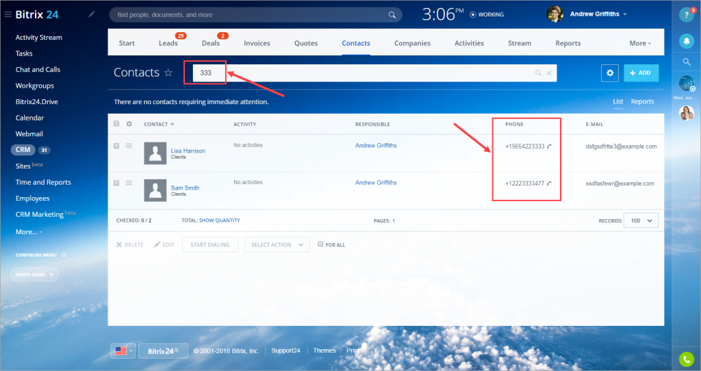The image size is (701, 371).
Task: Click the ADD contact button
Action: (641, 73)
